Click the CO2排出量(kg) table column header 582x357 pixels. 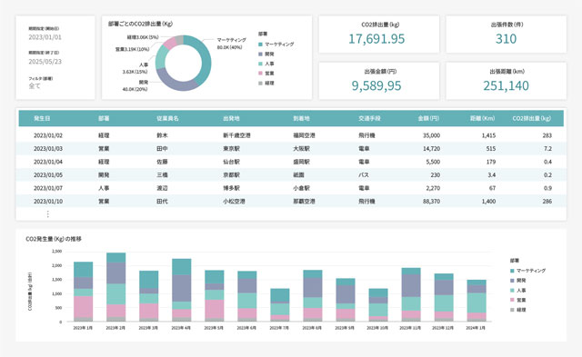[531, 118]
